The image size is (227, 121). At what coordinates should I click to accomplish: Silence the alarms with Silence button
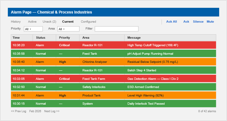click(198, 21)
